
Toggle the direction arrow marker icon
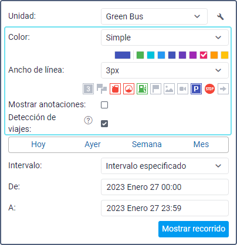[223, 89]
